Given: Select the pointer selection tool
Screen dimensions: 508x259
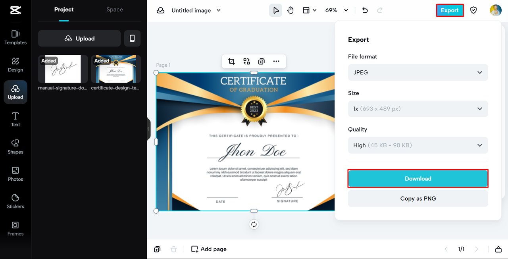Looking at the screenshot, I should pos(275,10).
